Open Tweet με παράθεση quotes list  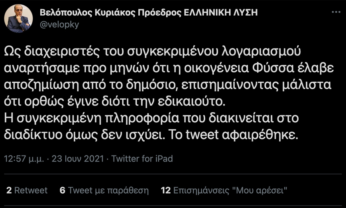[x=108, y=190]
